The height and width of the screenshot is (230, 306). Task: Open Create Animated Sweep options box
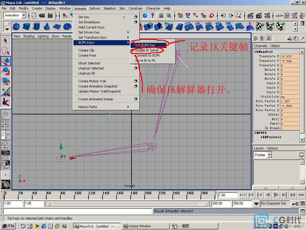click(136, 99)
